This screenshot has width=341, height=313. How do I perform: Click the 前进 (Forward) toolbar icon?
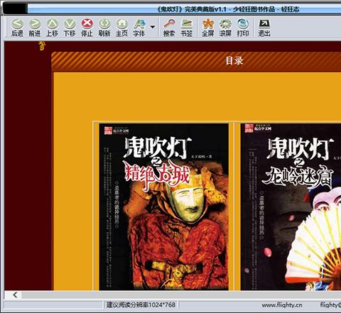pos(35,28)
